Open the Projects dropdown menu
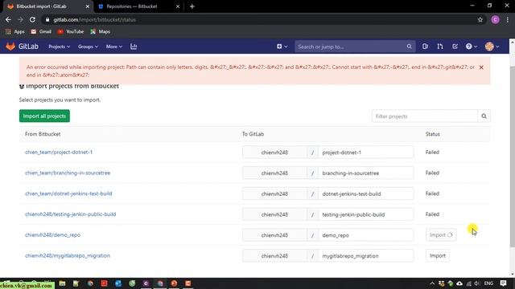 (x=59, y=47)
